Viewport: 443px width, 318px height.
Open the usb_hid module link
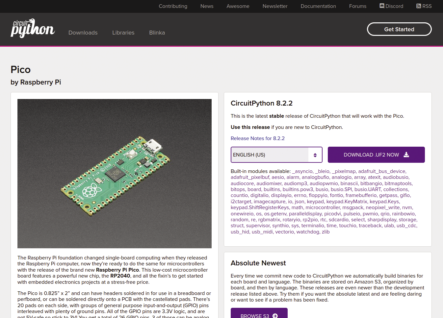(240, 232)
